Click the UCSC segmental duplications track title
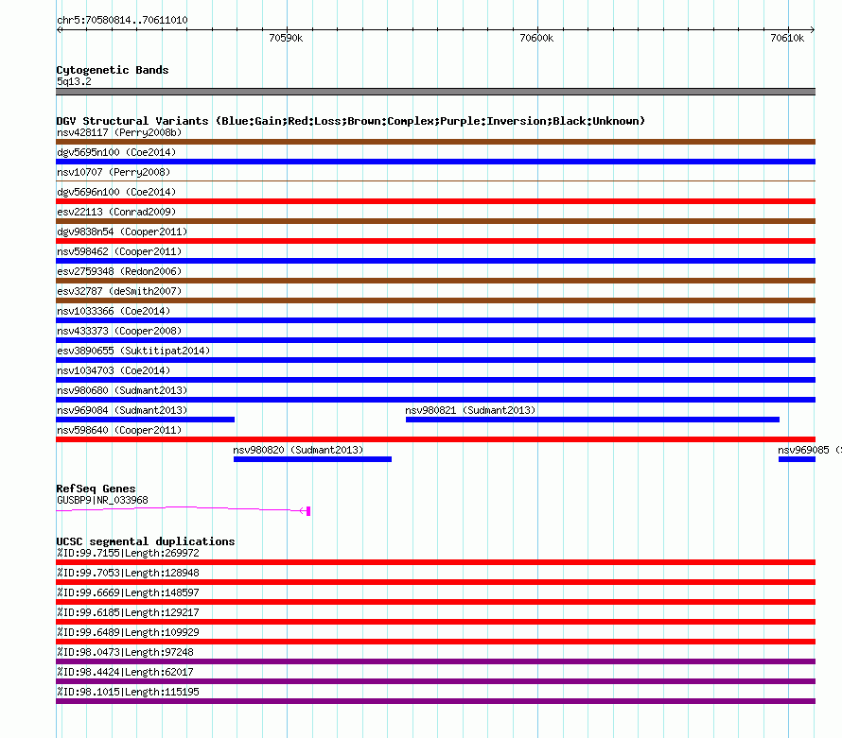 click(x=146, y=541)
